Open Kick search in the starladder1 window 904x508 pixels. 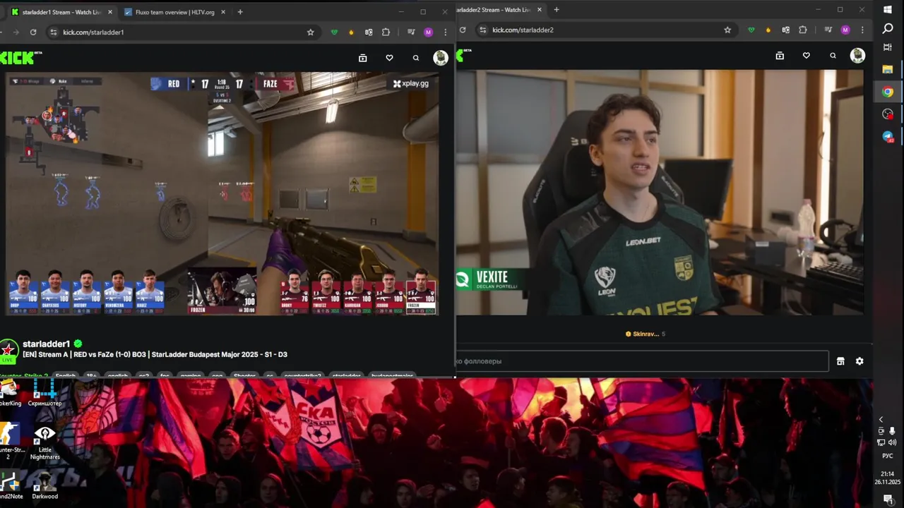tap(416, 58)
